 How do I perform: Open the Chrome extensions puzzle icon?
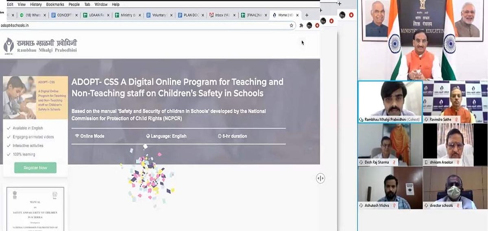[301, 25]
